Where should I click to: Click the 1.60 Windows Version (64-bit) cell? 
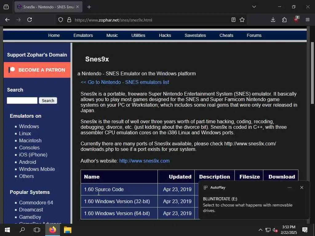tap(119, 213)
